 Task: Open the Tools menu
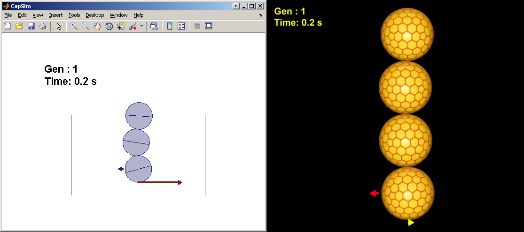[x=74, y=15]
